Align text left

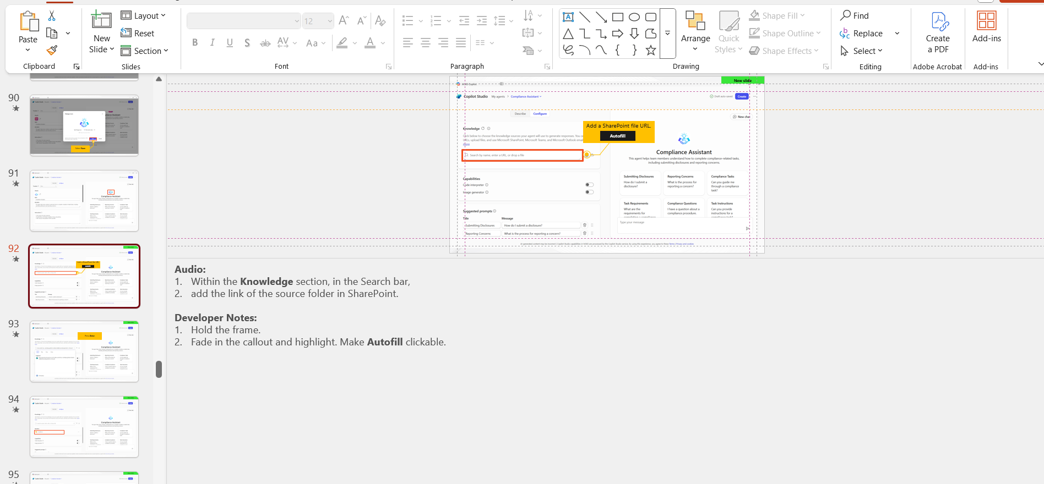pyautogui.click(x=407, y=42)
